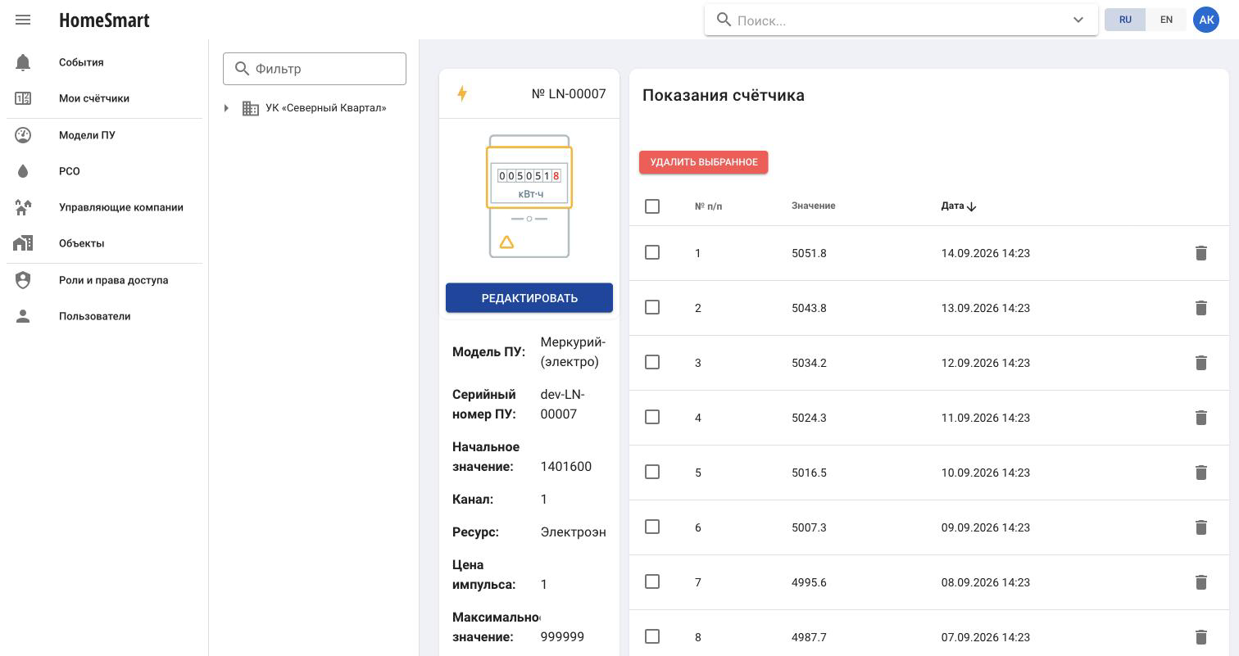Click the shield icon for Роли и права доступа

pos(23,280)
